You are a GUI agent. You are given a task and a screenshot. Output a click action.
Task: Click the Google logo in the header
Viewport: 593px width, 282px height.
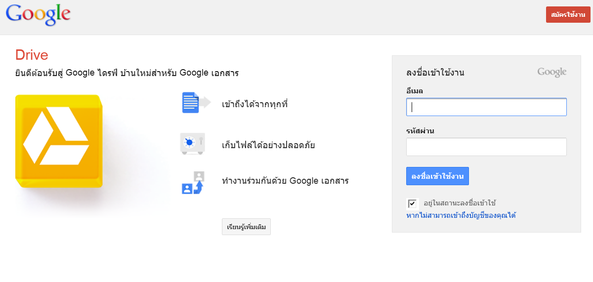(38, 14)
